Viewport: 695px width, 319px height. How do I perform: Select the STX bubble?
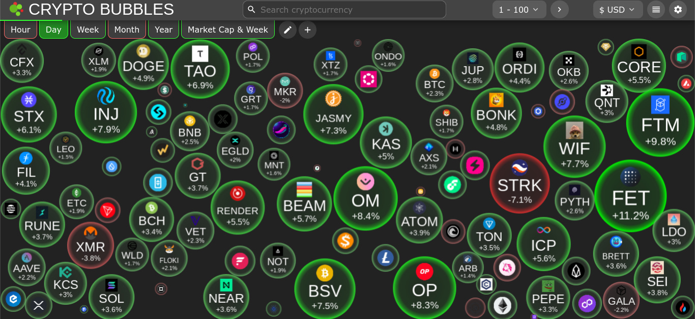pos(28,114)
